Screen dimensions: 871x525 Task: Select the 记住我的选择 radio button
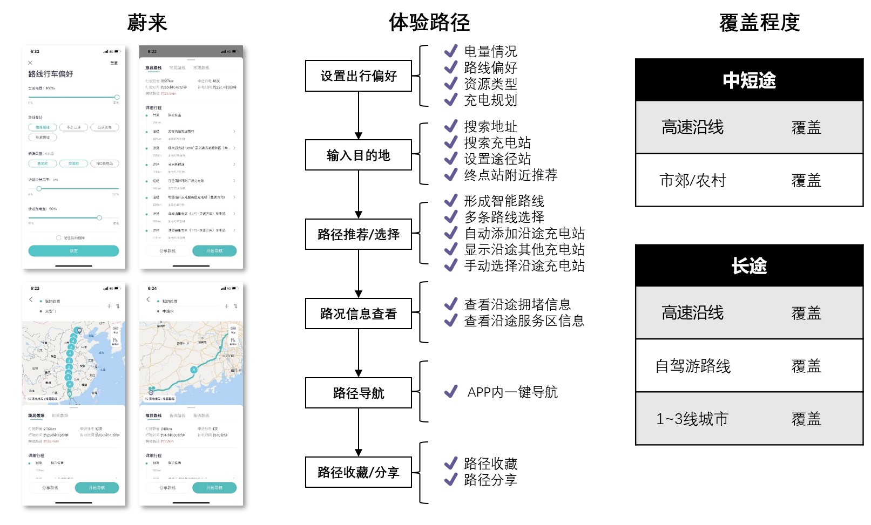(58, 237)
